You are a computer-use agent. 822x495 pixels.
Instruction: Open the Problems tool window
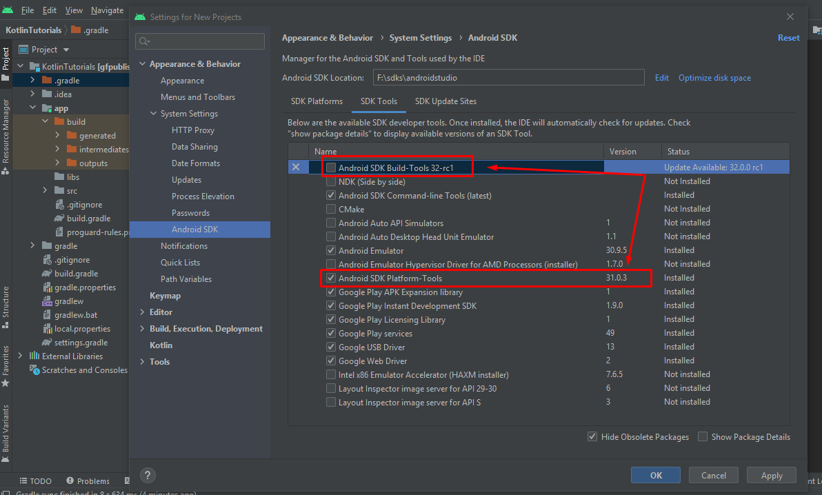click(88, 481)
